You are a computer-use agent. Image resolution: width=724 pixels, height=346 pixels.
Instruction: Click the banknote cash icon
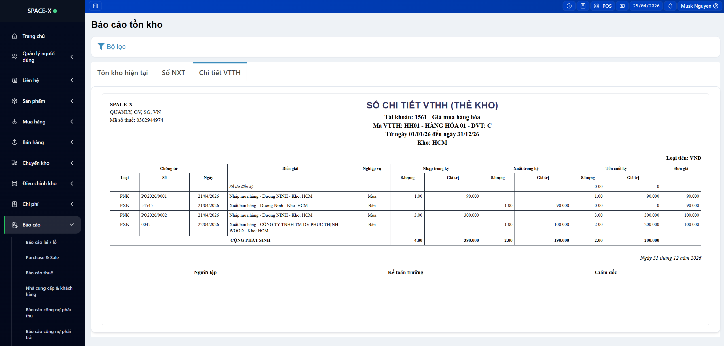(622, 6)
